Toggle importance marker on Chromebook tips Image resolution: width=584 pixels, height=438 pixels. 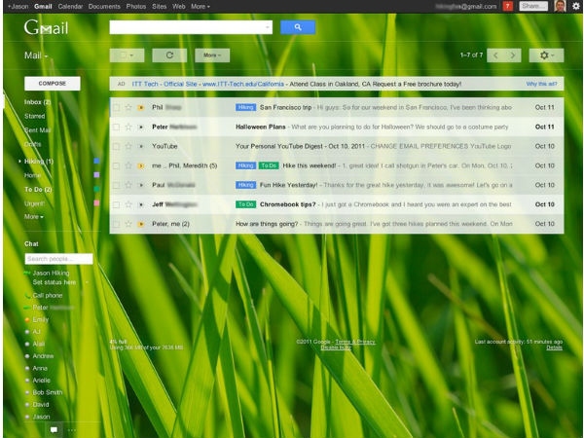click(141, 204)
